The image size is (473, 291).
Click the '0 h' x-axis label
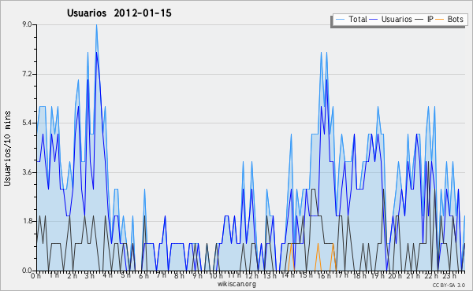(36, 276)
